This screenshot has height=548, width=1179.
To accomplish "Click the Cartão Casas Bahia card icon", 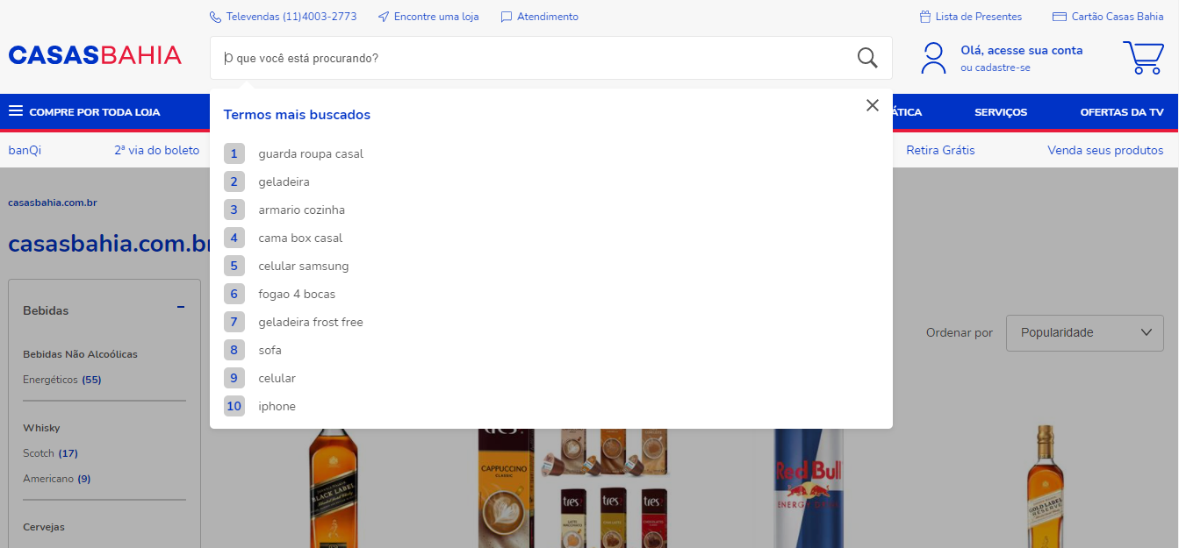I will pos(1059,17).
